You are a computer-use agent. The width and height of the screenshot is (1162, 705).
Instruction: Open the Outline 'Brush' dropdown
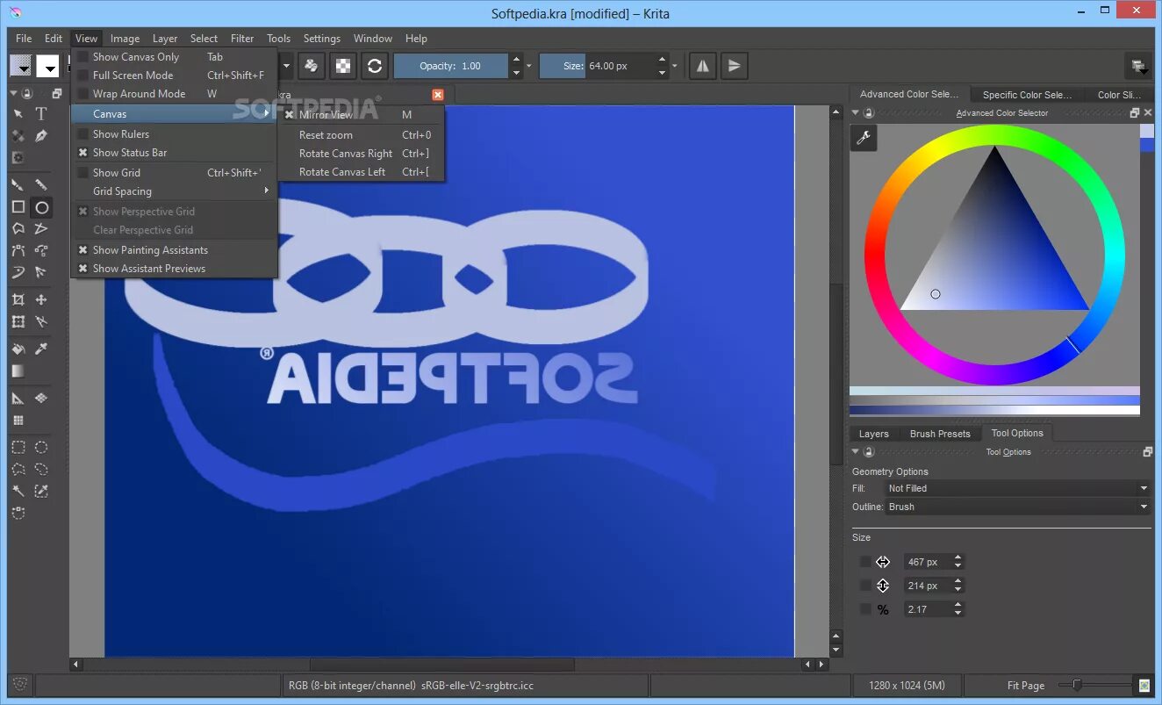click(x=1016, y=507)
